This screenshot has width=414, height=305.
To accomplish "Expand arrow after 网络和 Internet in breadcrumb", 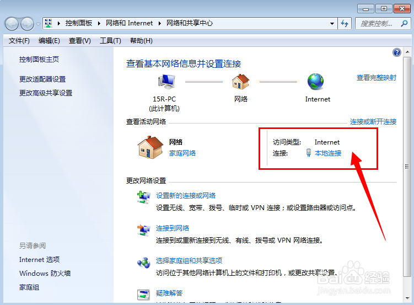I will [x=160, y=23].
